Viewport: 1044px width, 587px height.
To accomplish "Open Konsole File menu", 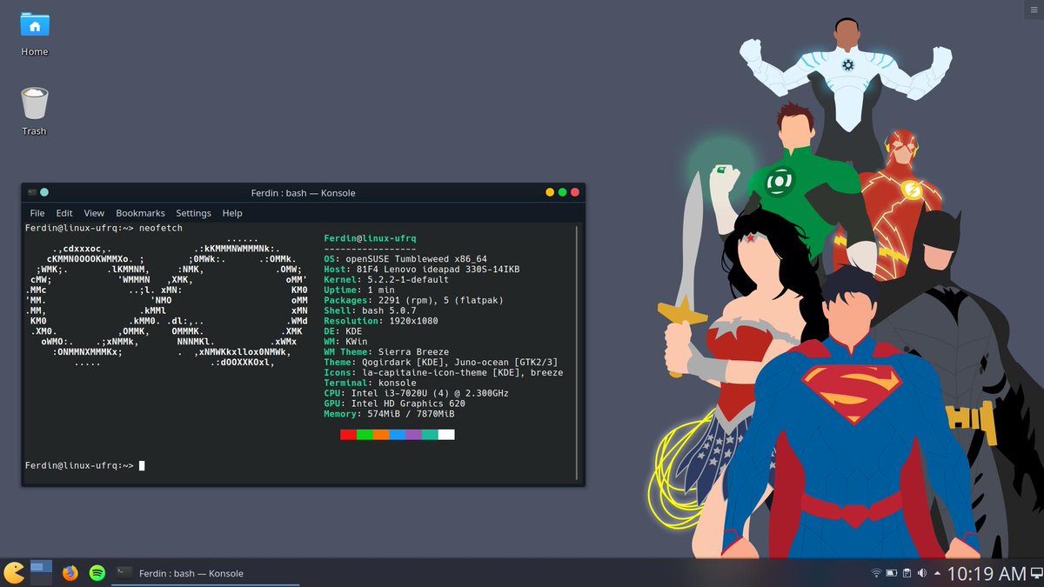I will point(37,213).
